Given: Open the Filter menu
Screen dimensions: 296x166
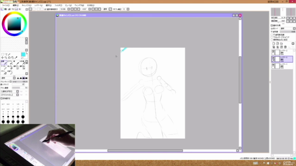Looking at the screenshot, I should pos(58,5).
